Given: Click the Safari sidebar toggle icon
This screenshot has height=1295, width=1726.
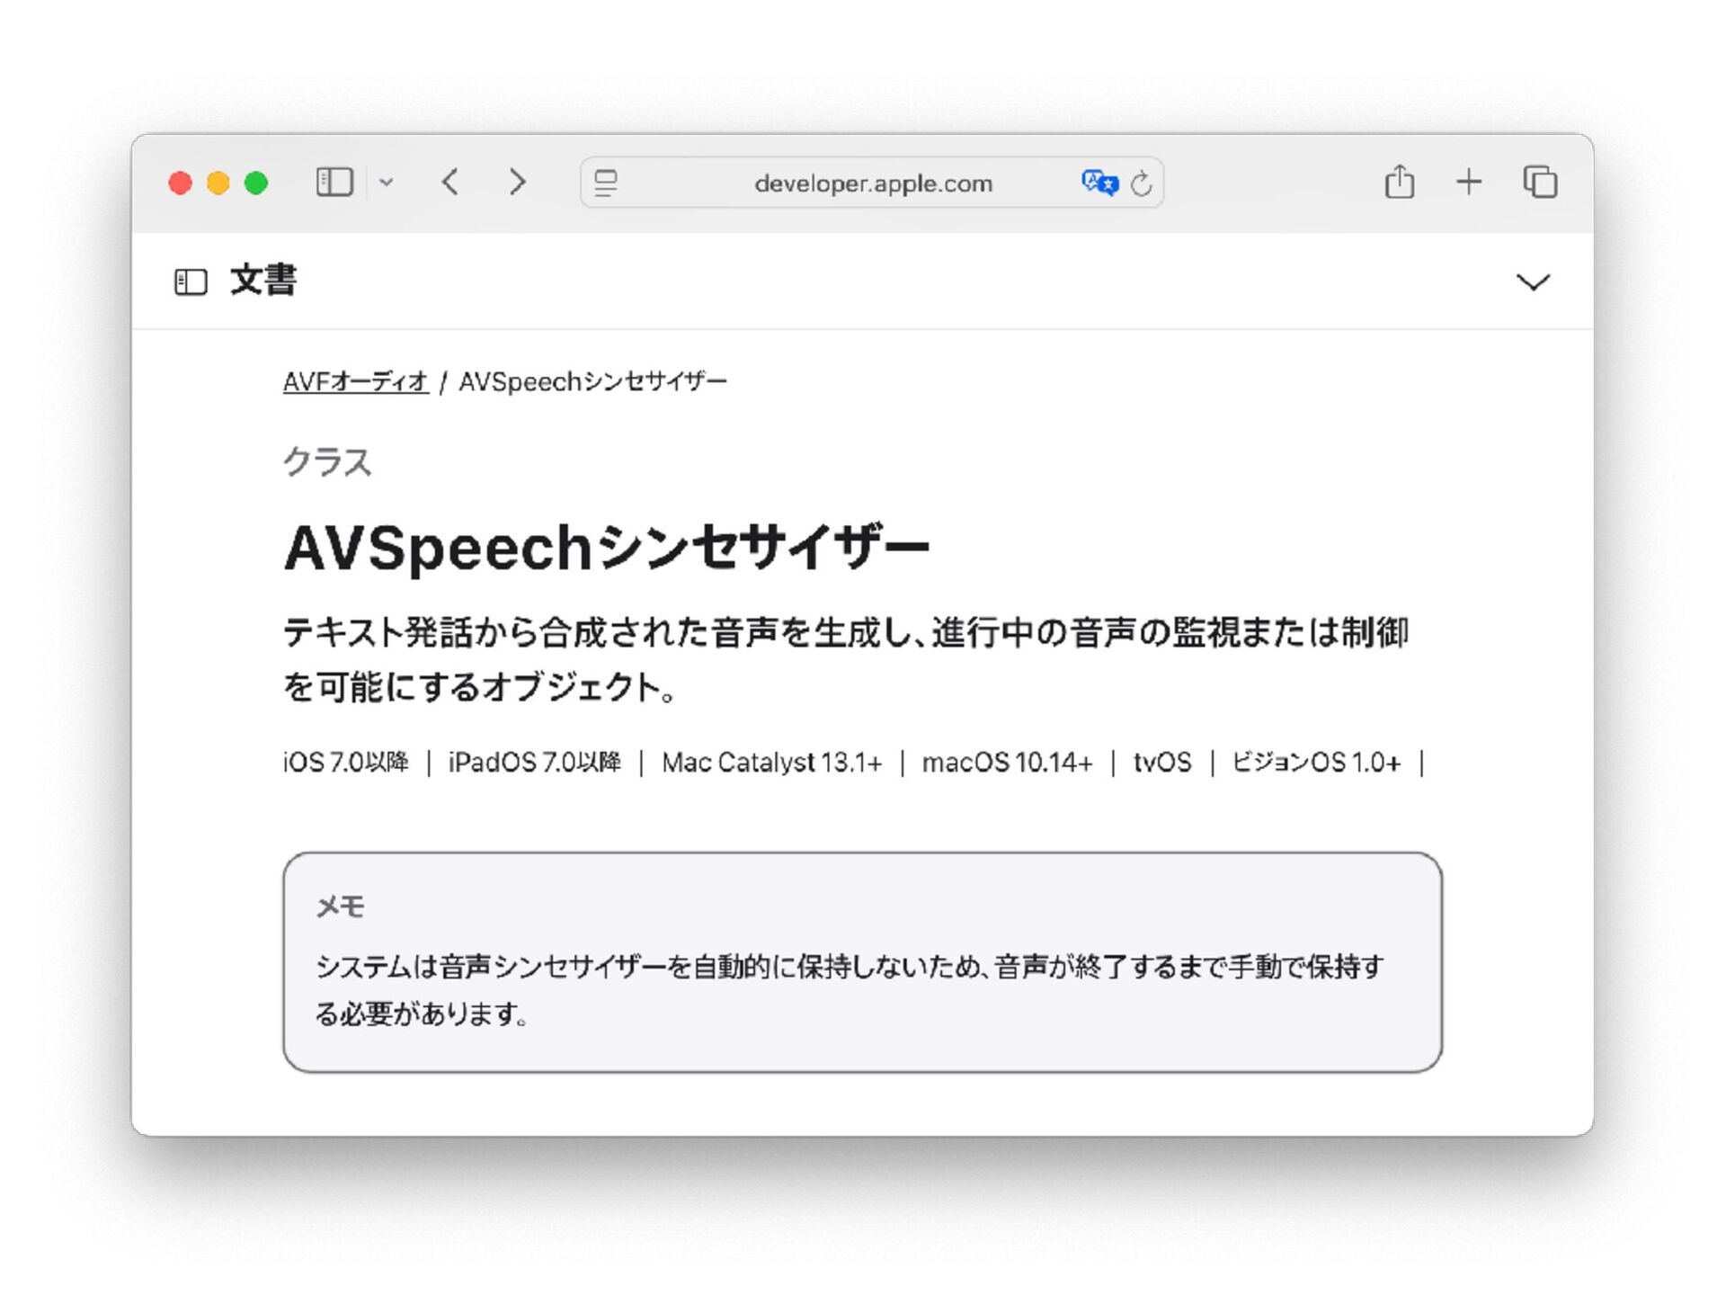Looking at the screenshot, I should (334, 183).
